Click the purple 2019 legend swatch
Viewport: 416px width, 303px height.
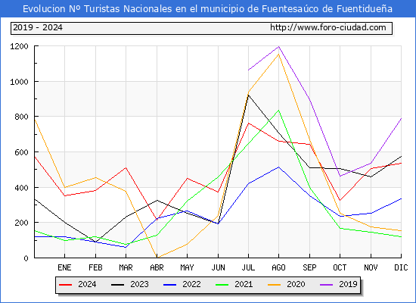click(x=327, y=285)
